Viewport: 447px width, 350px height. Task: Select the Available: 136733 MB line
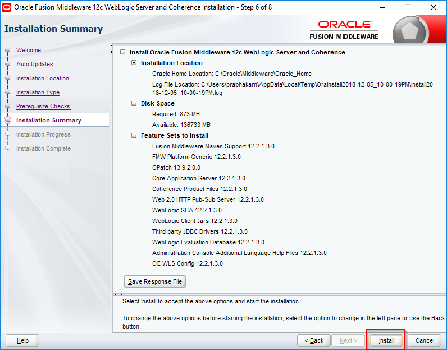pyautogui.click(x=181, y=125)
